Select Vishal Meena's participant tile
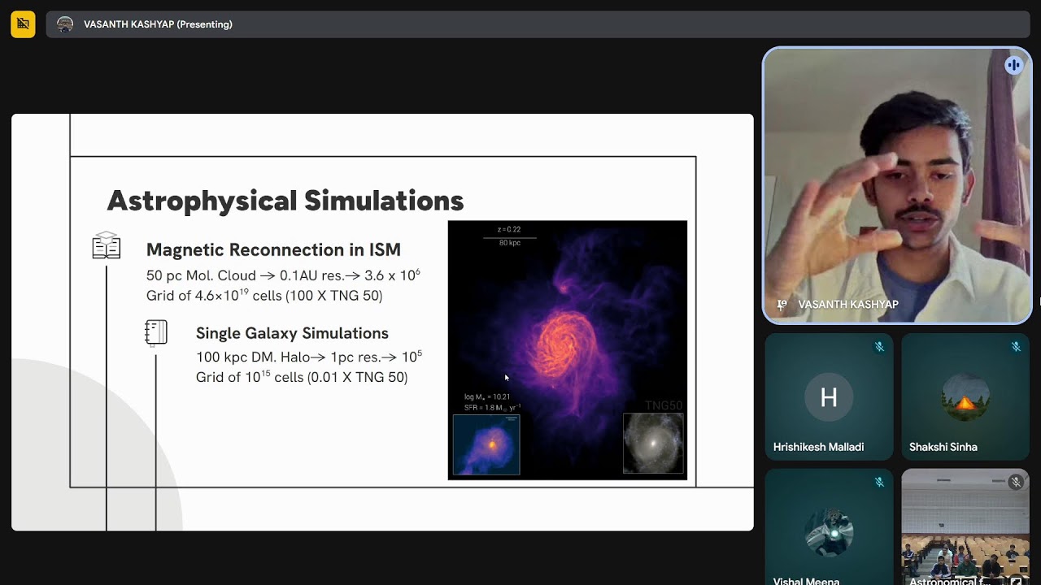The height and width of the screenshot is (585, 1041). tap(829, 526)
